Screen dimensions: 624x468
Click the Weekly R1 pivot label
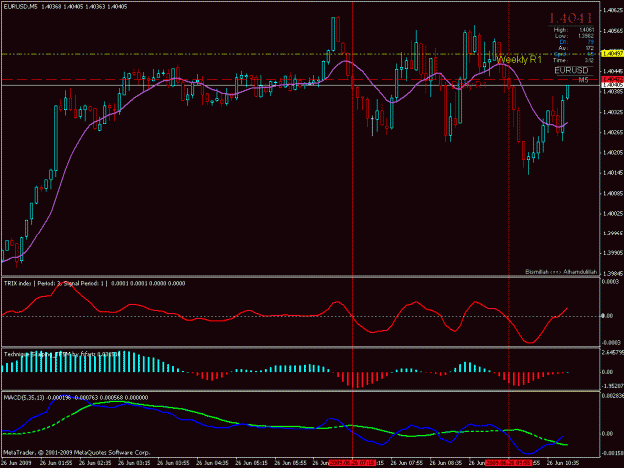coord(519,60)
